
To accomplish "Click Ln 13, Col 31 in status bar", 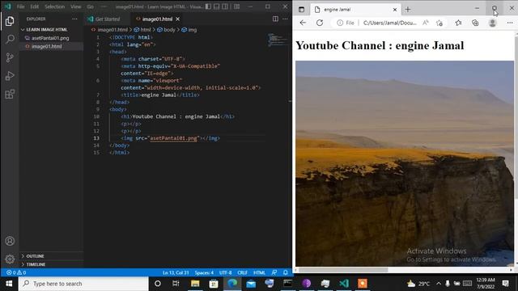I will 176,272.
